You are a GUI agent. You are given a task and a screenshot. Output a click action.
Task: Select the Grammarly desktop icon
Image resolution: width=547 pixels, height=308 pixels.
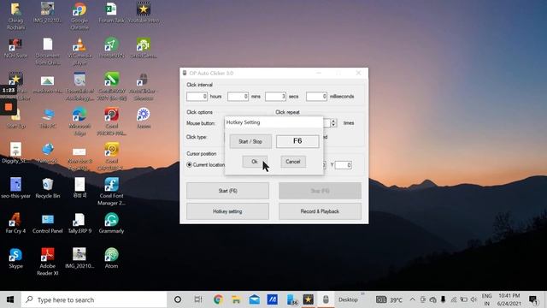(111, 222)
